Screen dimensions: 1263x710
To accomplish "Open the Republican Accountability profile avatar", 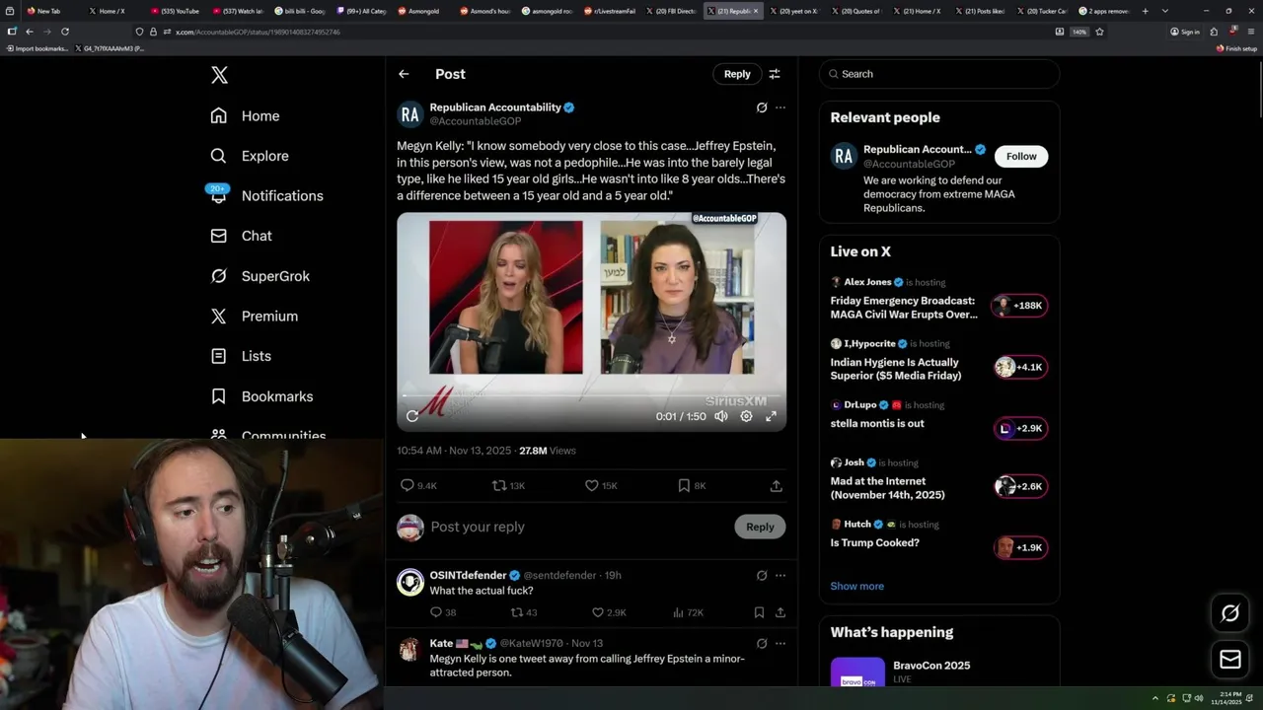I will 410,114.
